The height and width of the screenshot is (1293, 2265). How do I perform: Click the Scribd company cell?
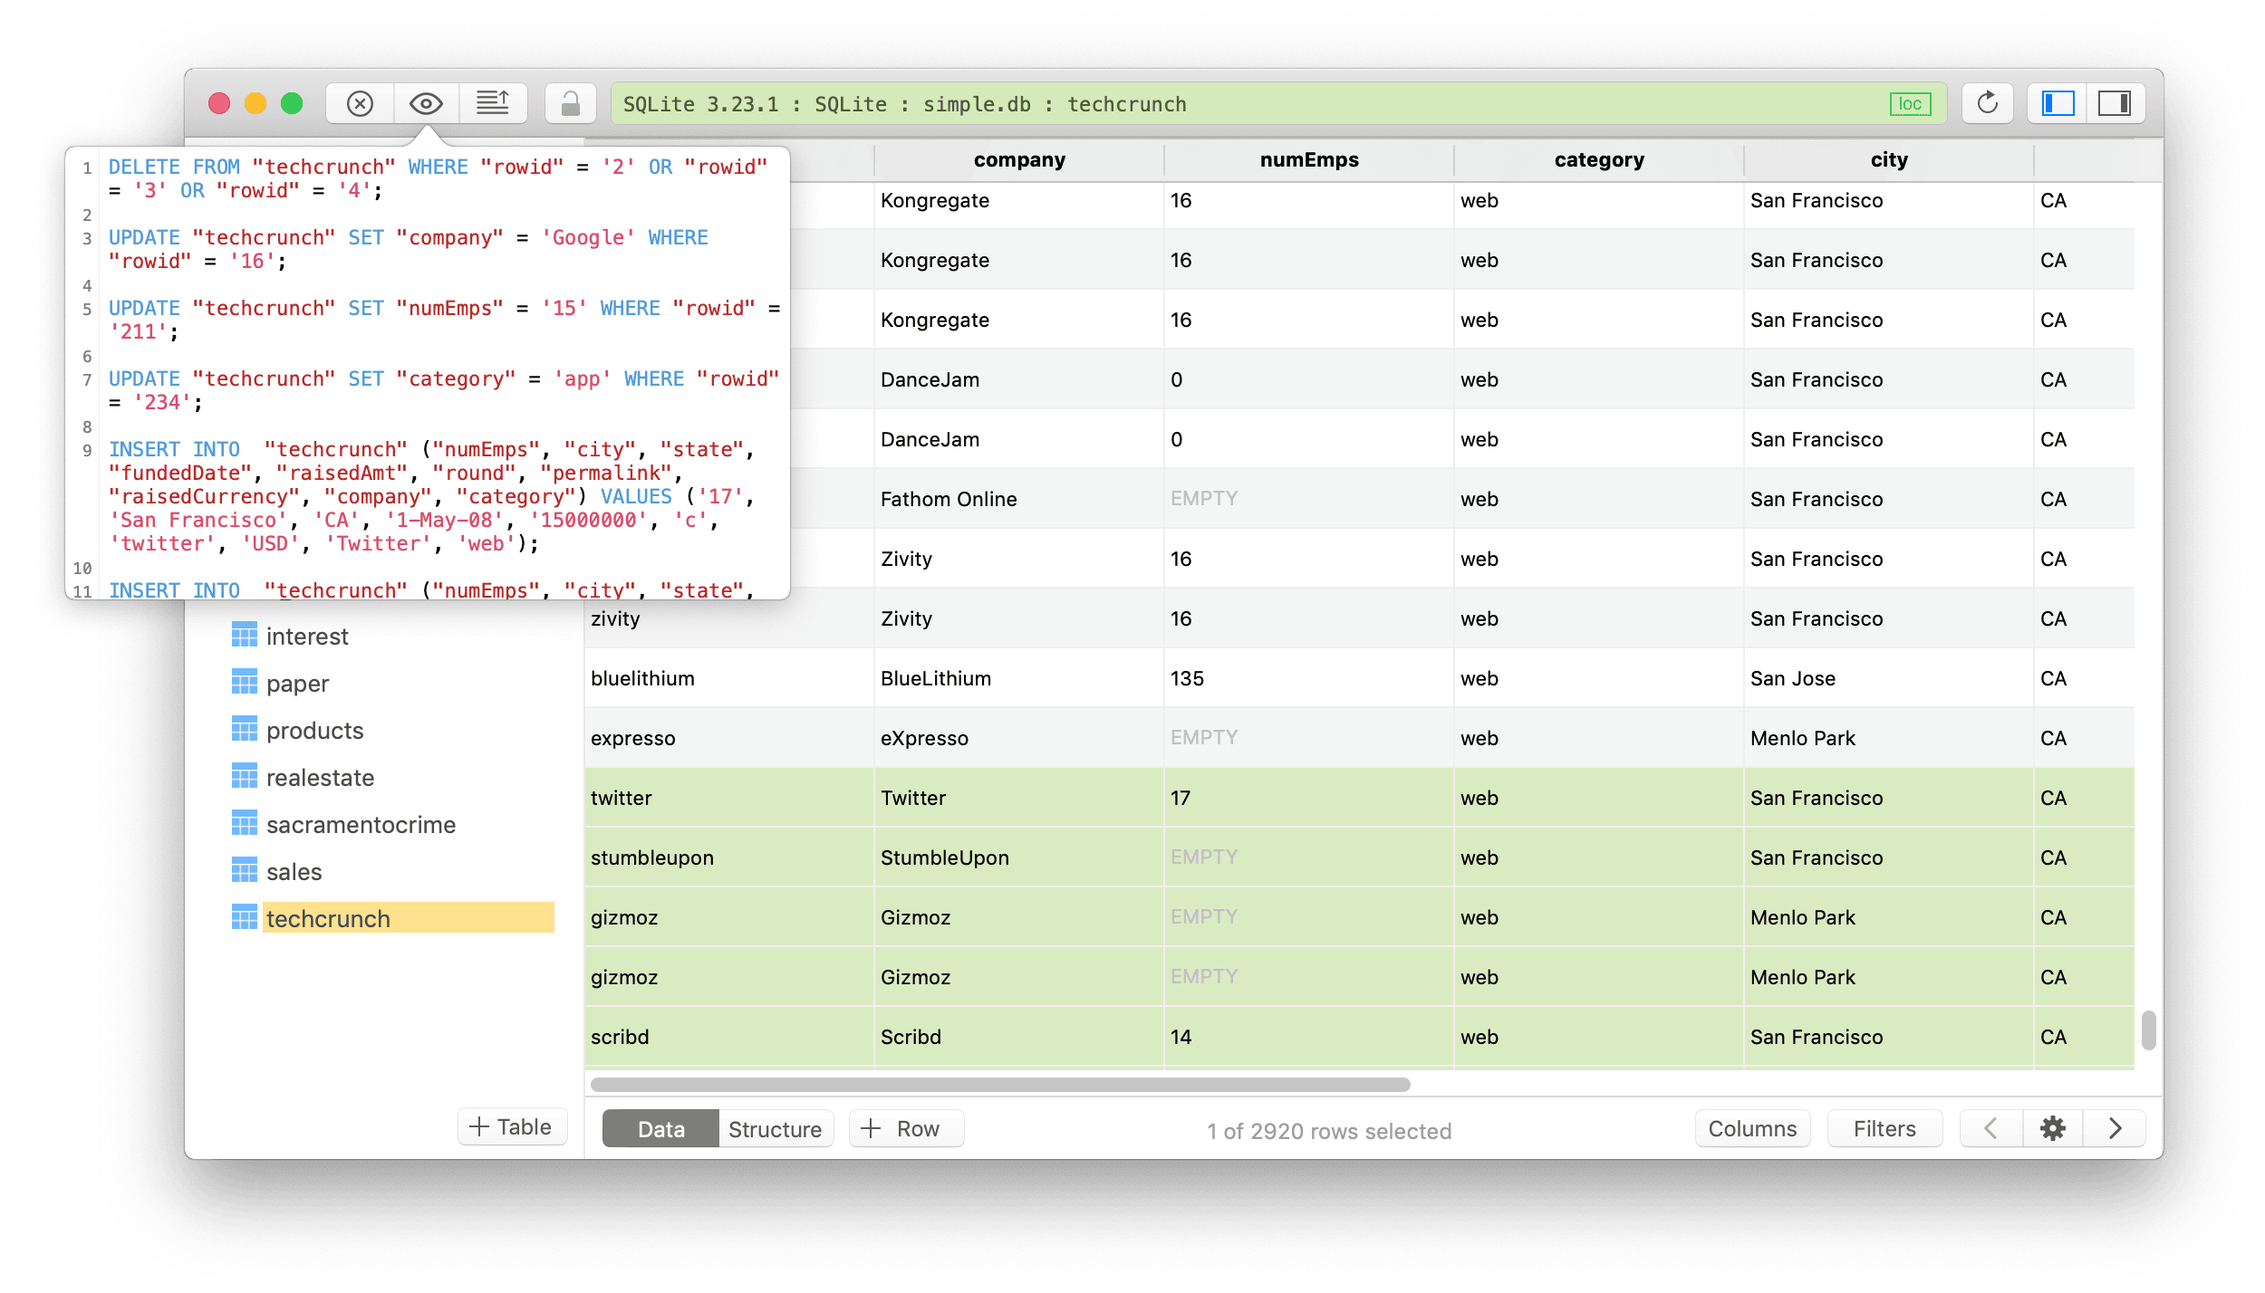(x=1018, y=1037)
